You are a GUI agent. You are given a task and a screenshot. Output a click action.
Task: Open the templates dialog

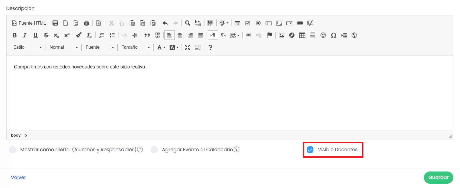pos(98,23)
